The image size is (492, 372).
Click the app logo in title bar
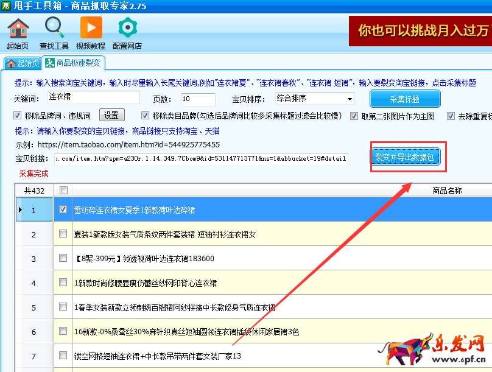pyautogui.click(x=7, y=6)
